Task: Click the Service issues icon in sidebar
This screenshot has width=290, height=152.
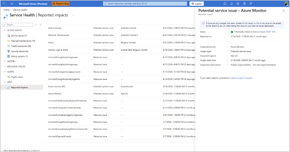Action: [8, 36]
